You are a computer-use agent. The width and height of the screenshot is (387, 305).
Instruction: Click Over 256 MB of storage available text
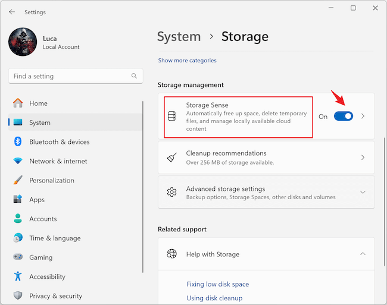click(230, 162)
